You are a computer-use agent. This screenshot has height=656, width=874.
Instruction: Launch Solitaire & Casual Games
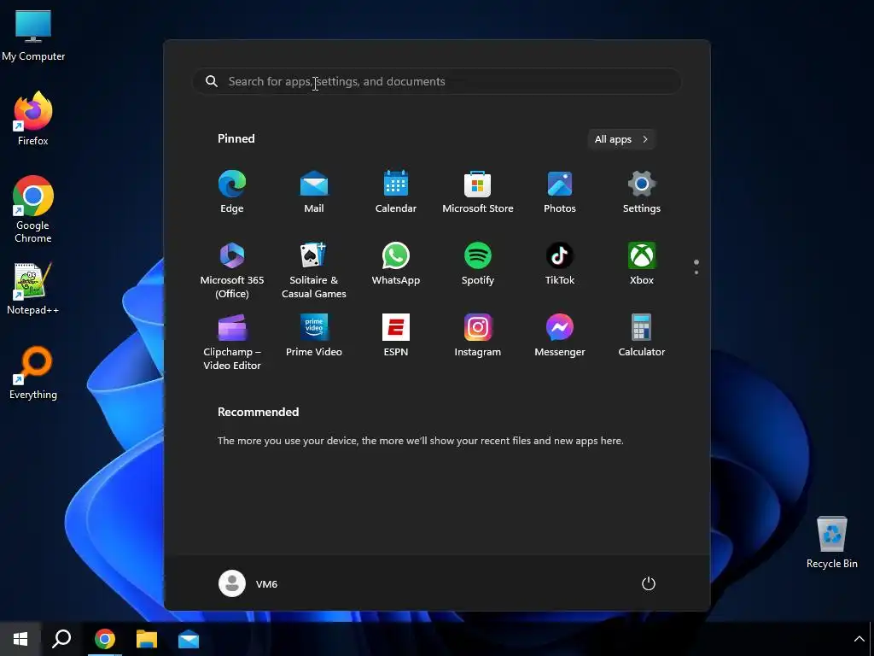(x=314, y=271)
